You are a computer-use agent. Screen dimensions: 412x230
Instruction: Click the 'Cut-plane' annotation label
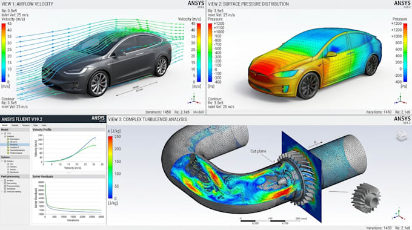tap(258, 151)
